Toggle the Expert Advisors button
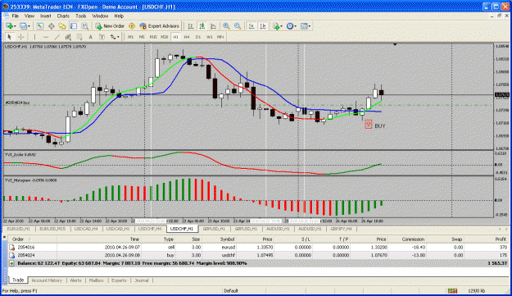This screenshot has height=296, width=512. coord(160,26)
